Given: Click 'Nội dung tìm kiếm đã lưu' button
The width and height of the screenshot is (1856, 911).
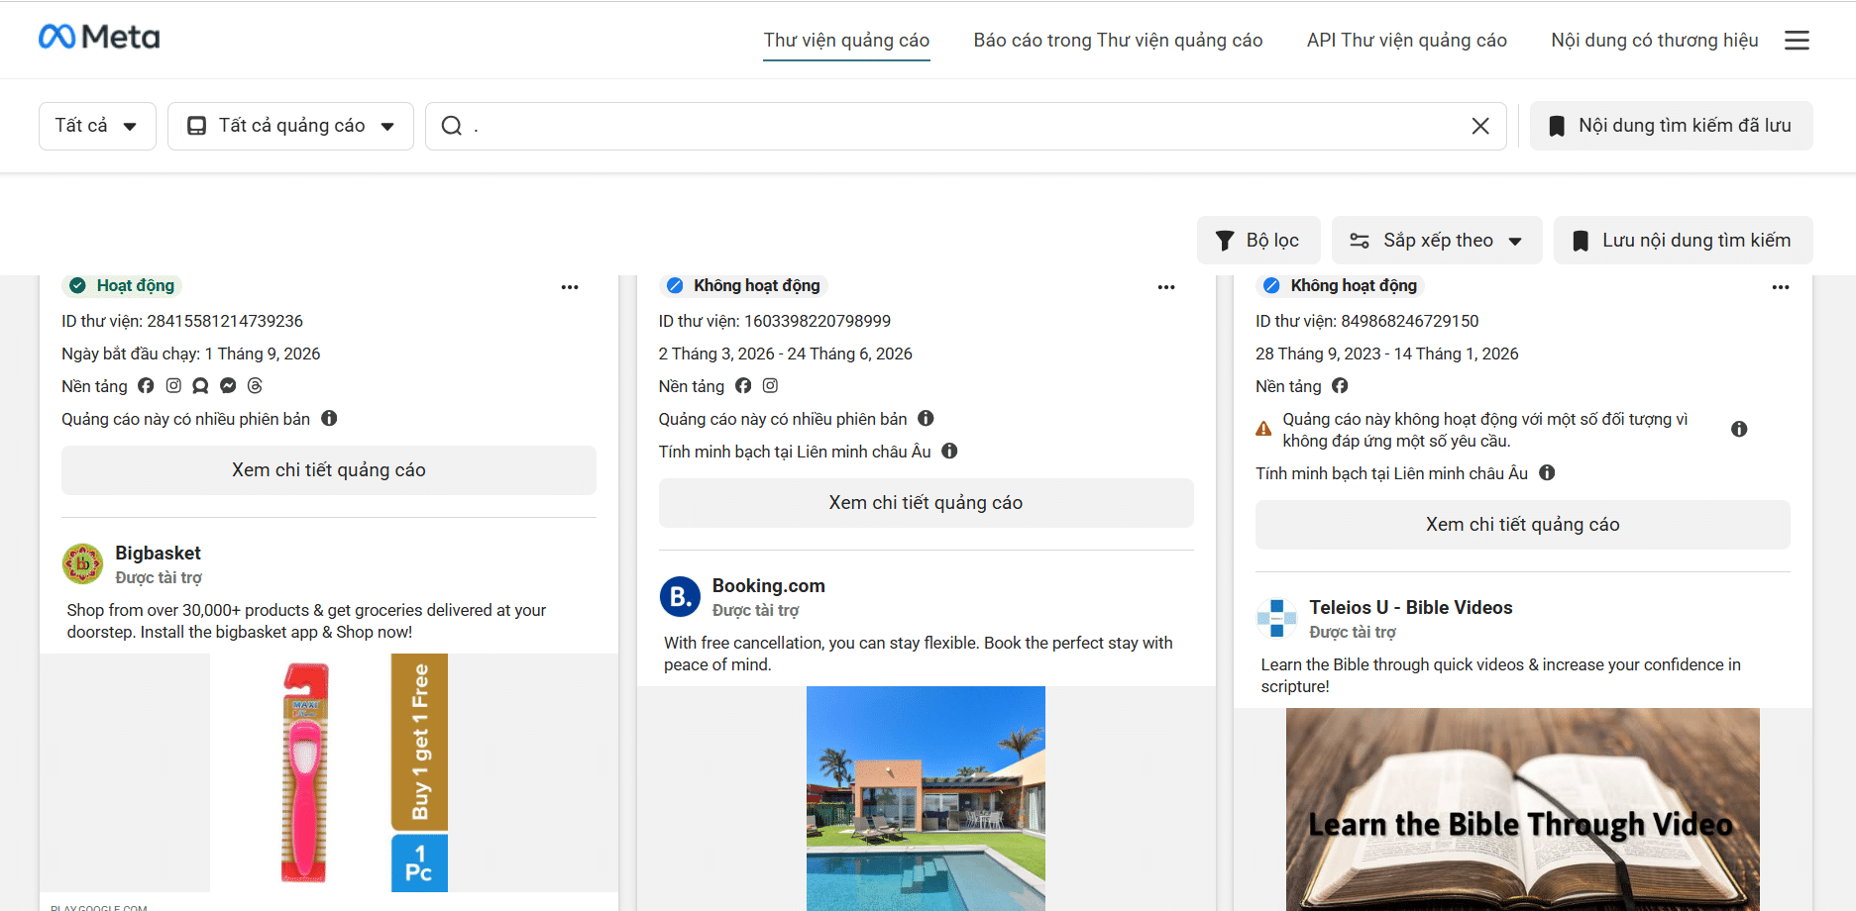Looking at the screenshot, I should (1672, 126).
